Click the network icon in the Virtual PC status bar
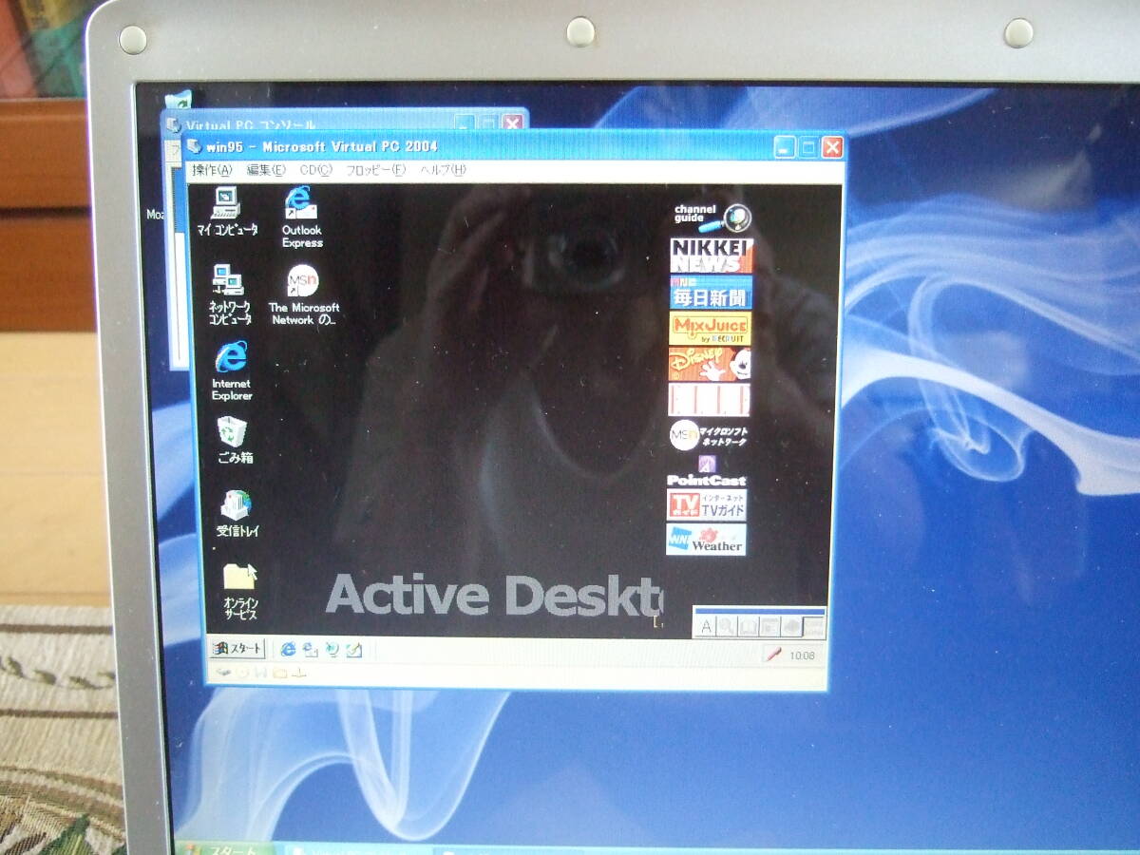 click(298, 673)
